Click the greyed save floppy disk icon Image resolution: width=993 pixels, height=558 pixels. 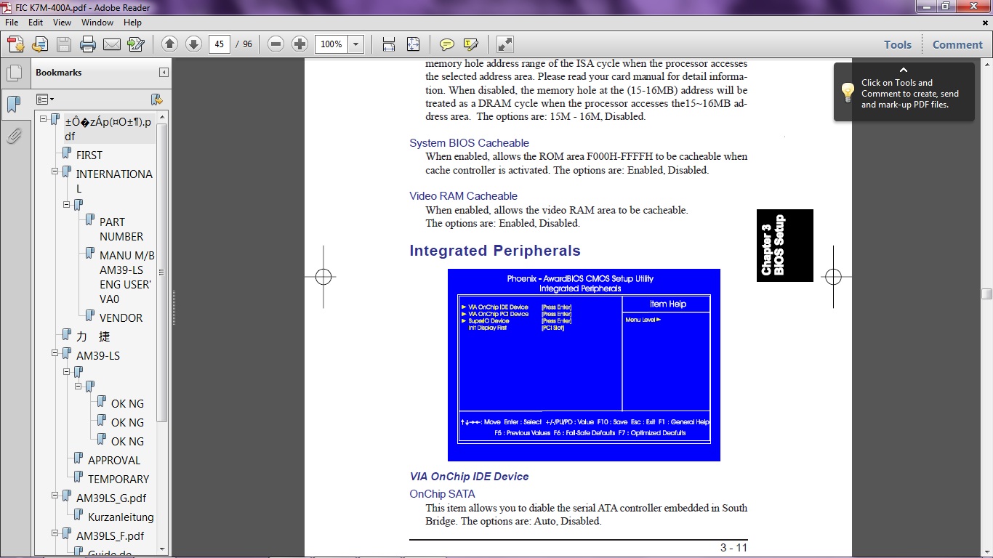[64, 44]
